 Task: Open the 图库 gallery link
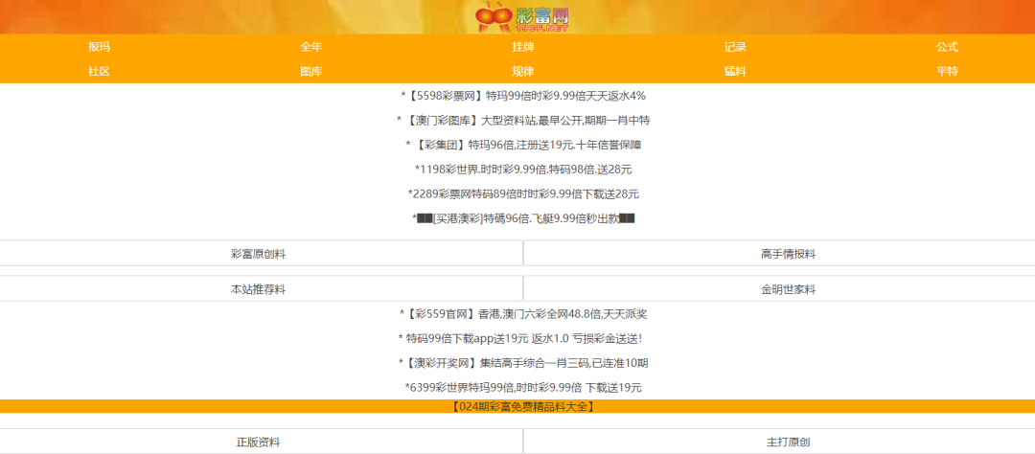click(x=310, y=71)
